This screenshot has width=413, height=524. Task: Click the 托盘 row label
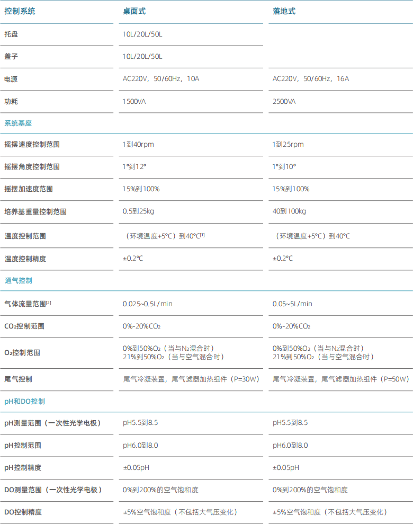[11, 34]
